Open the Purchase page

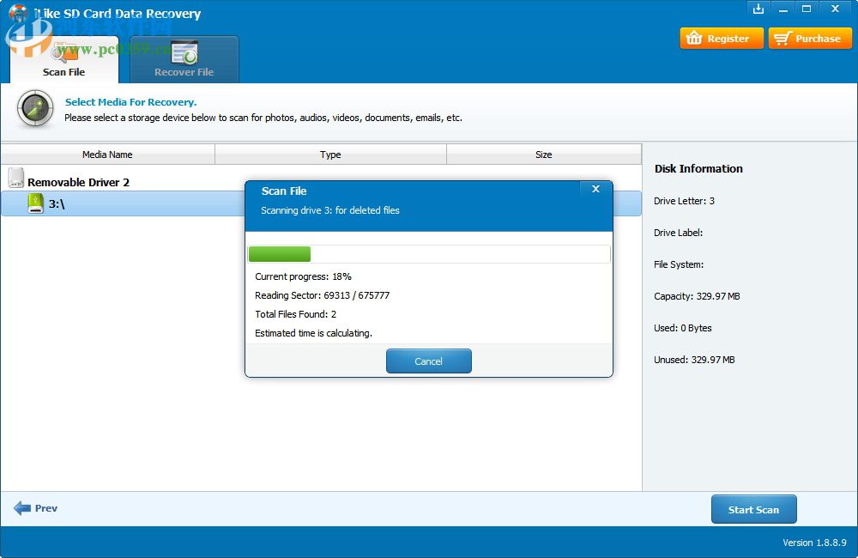[x=810, y=38]
